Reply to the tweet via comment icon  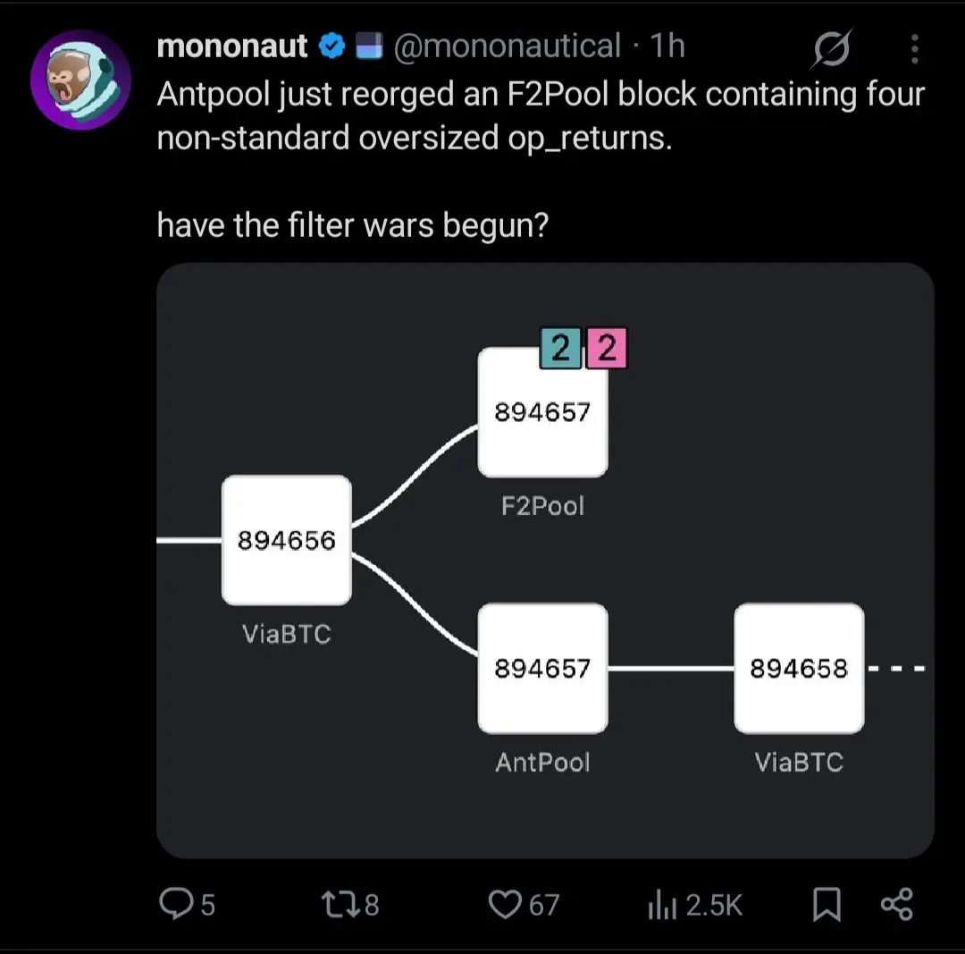[x=174, y=905]
